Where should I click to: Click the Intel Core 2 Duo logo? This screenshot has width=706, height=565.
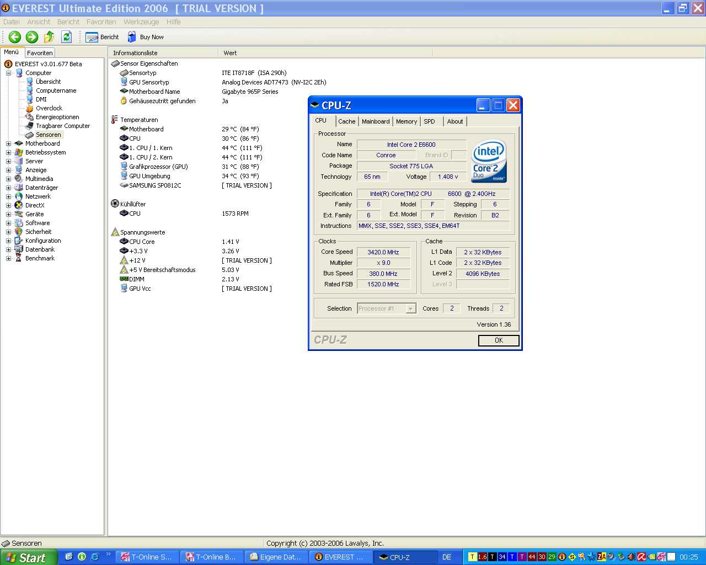489,161
